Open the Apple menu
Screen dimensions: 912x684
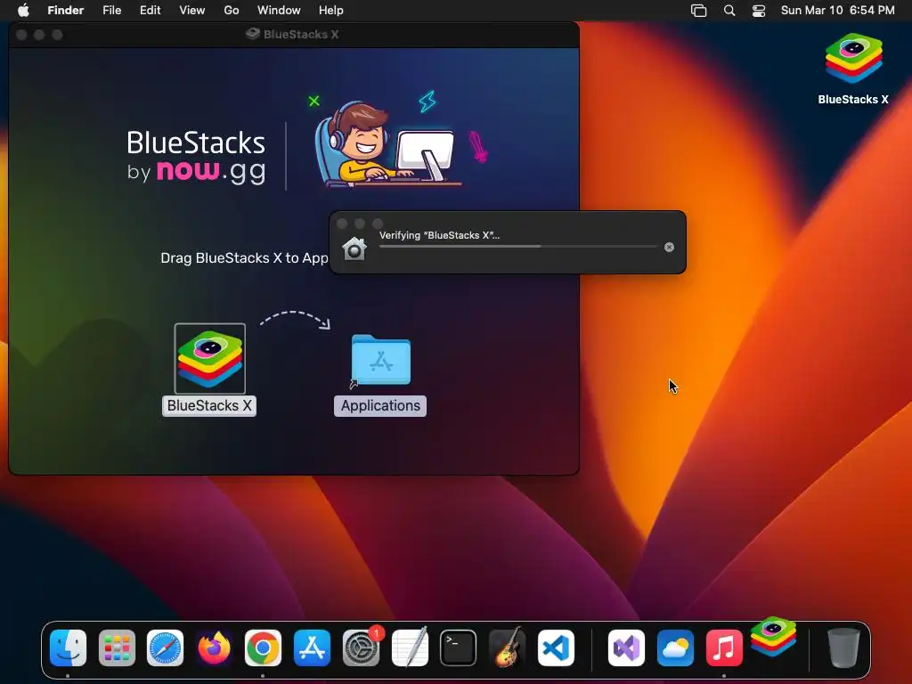(x=23, y=10)
